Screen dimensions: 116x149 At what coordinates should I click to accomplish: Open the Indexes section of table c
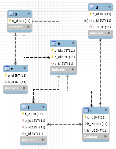click(x=106, y=136)
